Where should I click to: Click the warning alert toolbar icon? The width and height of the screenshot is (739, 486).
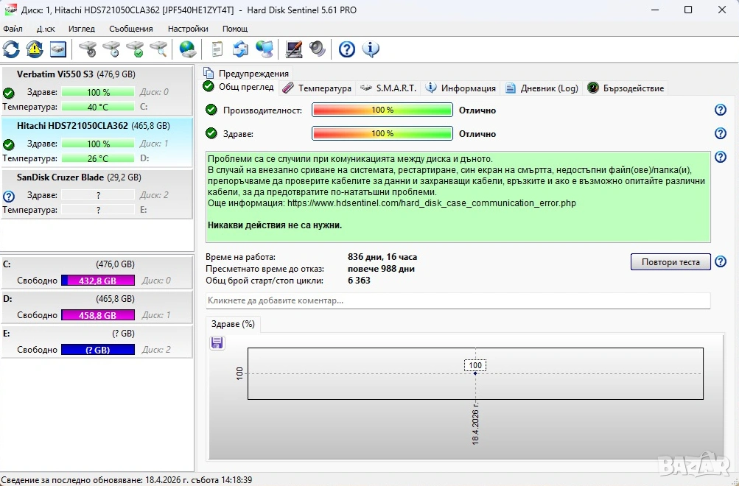coord(35,49)
